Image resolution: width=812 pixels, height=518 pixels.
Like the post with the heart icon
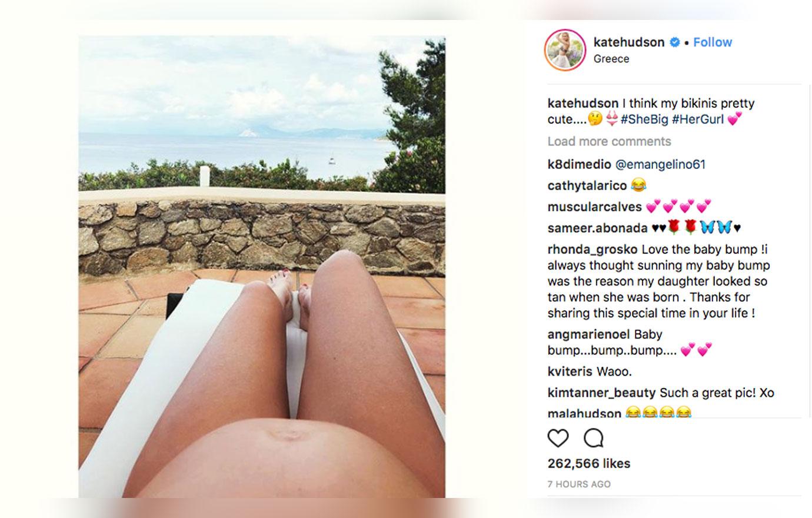558,438
